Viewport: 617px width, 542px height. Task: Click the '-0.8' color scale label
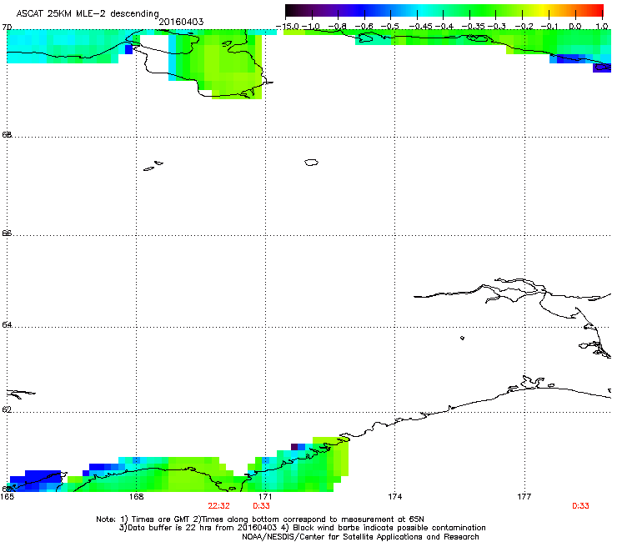tap(338, 27)
